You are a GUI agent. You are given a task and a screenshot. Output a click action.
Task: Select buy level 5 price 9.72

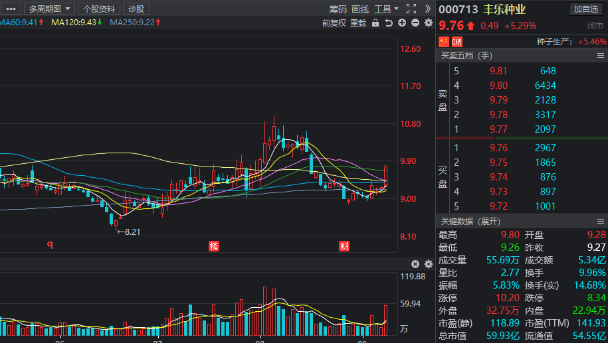pos(498,206)
